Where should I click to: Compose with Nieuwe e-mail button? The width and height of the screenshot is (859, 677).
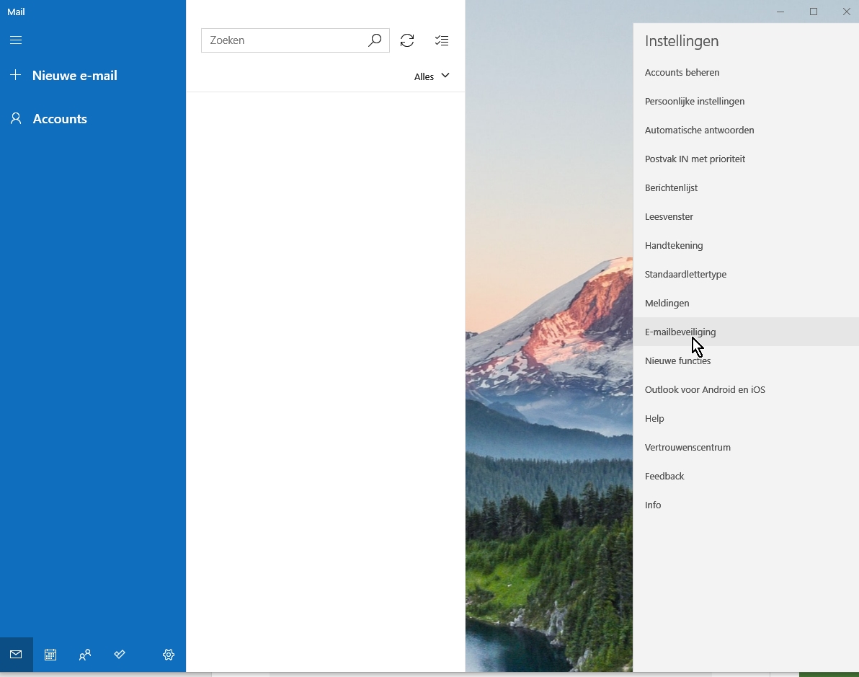coord(74,76)
